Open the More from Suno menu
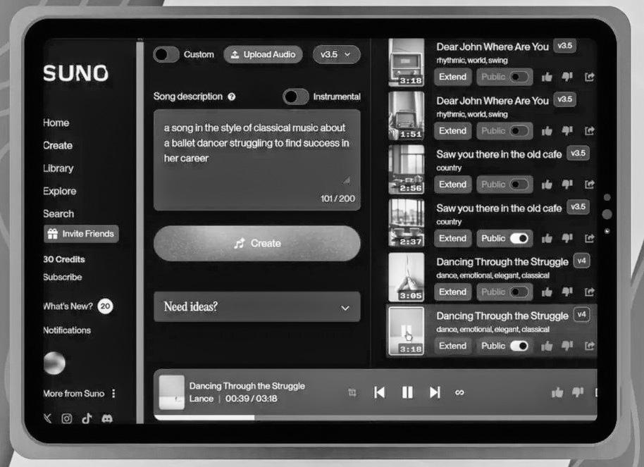The width and height of the screenshot is (644, 467). click(113, 394)
